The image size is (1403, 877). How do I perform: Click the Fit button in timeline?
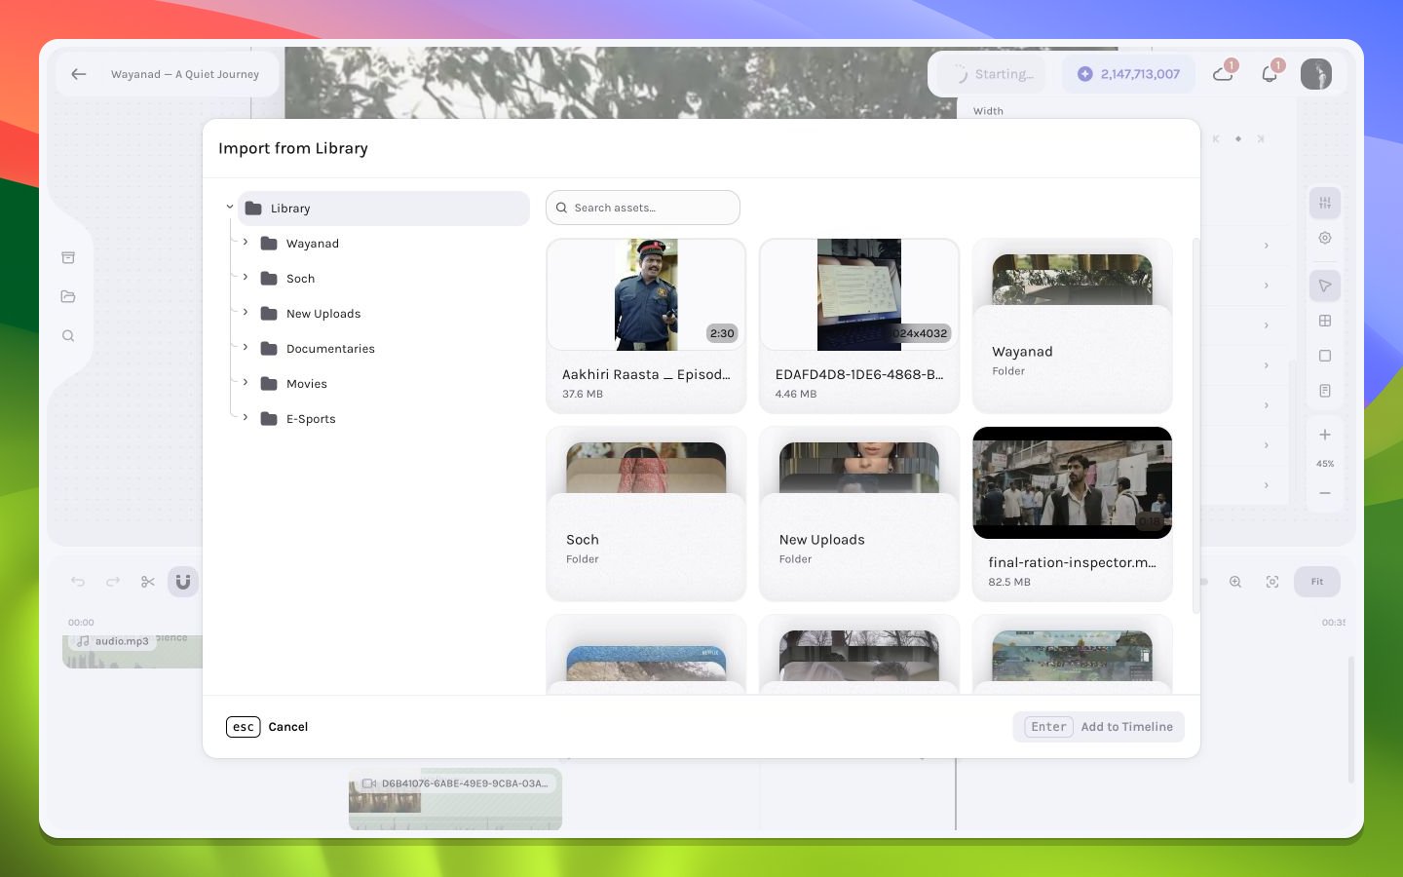coord(1317,582)
